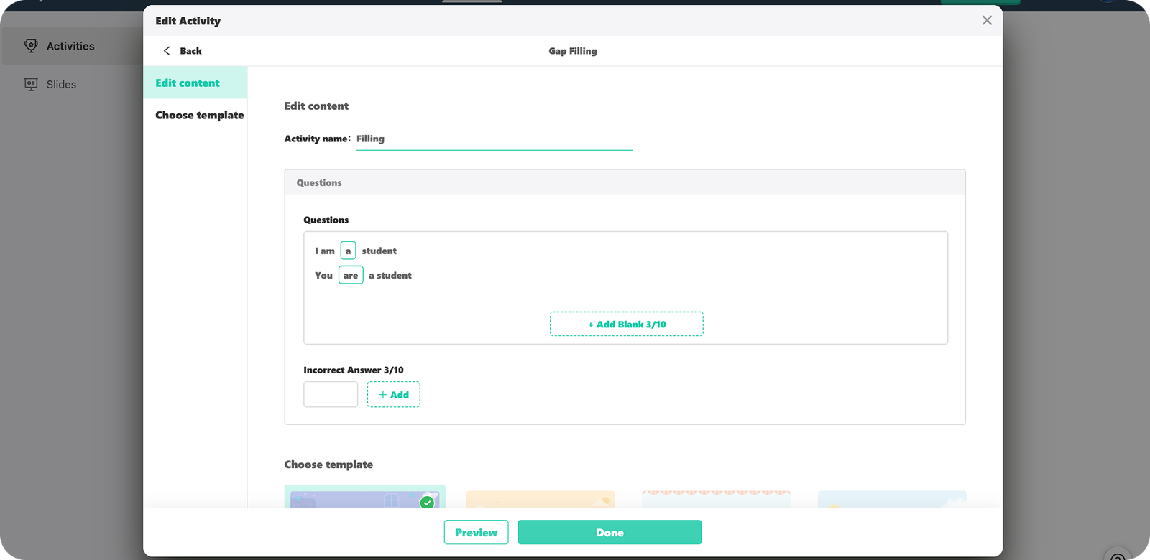Click the Add Blank 3/10 button

[626, 325]
